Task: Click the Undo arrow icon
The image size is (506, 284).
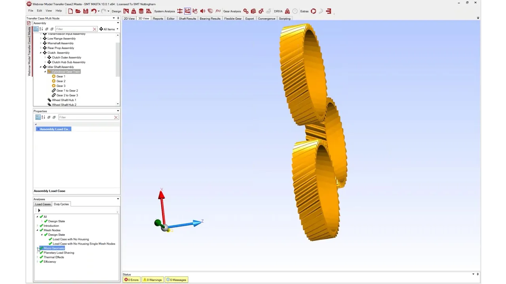Action: pyautogui.click(x=94, y=11)
